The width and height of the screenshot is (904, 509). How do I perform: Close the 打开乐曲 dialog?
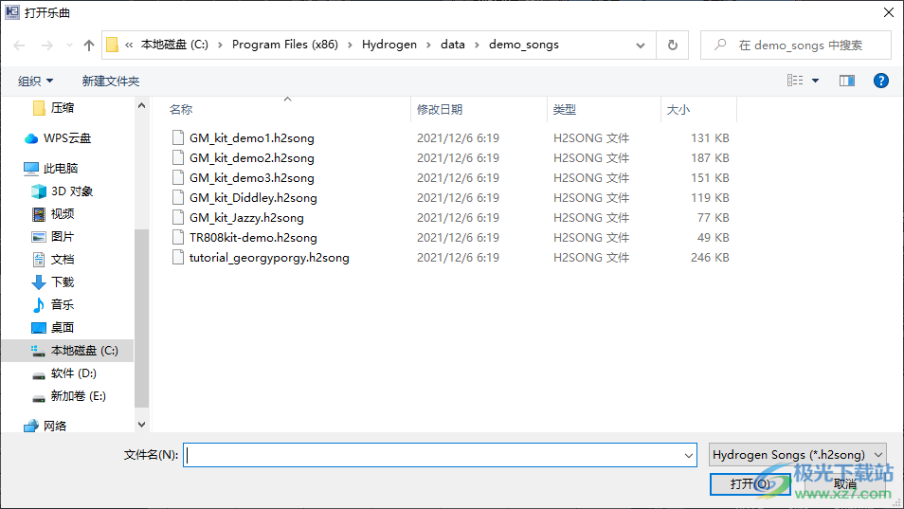[x=889, y=12]
